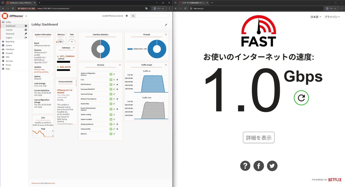
Task: Click the pencil edit dashboard button
Action: (166, 25)
